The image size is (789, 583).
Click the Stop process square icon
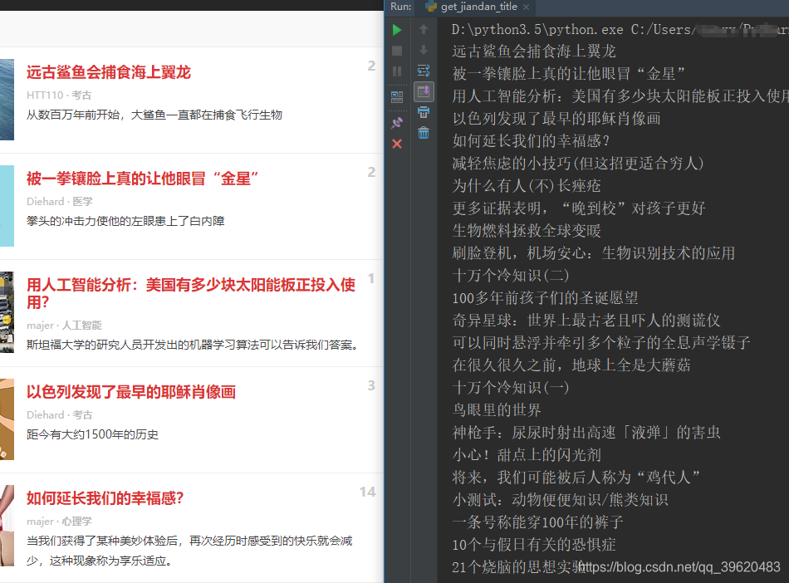397,51
